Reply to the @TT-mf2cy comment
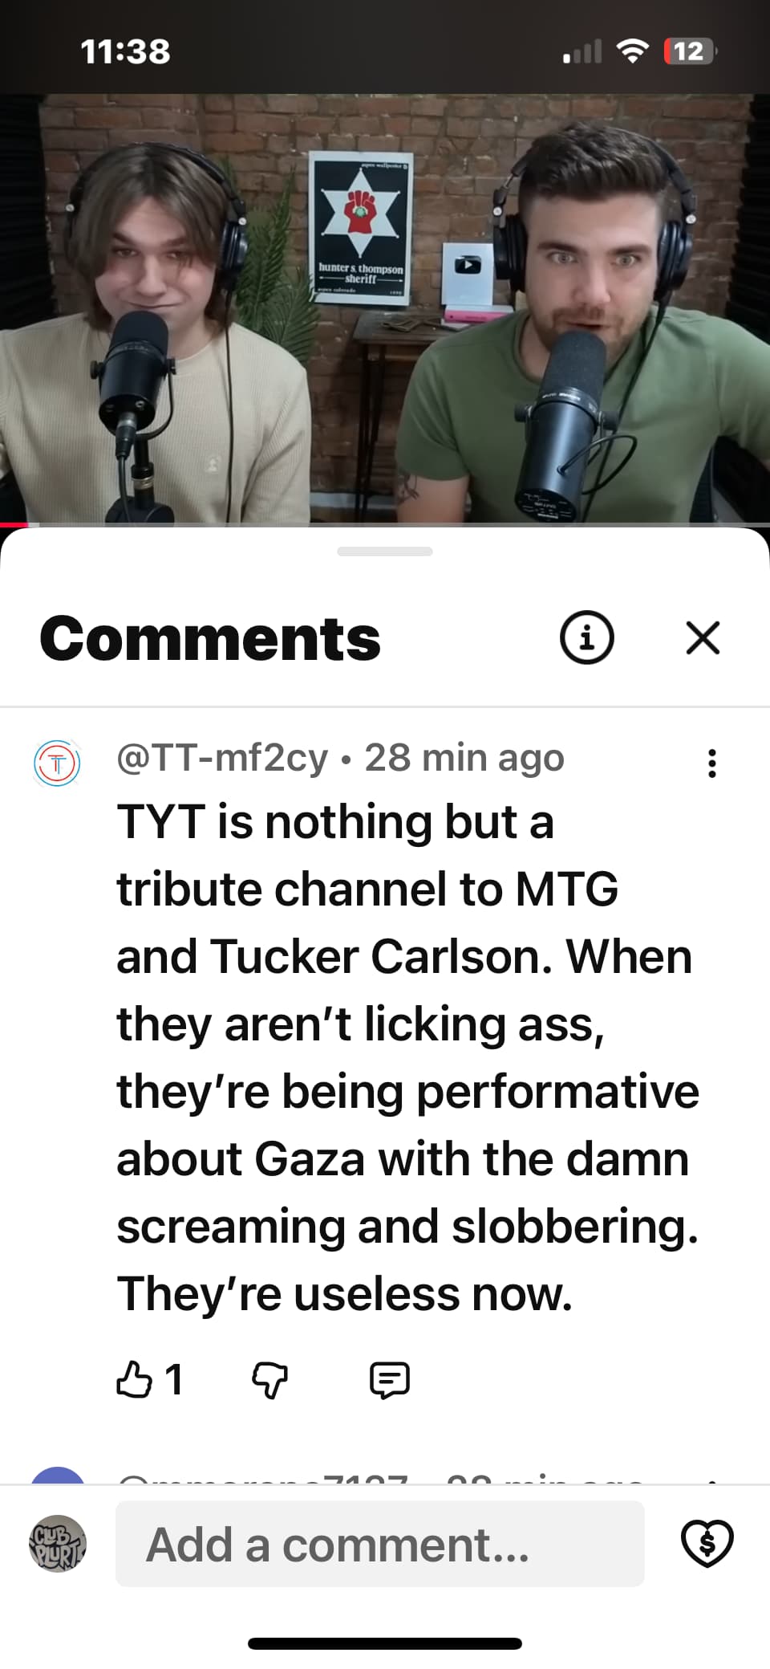Viewport: 770px width, 1669px height. point(390,1381)
